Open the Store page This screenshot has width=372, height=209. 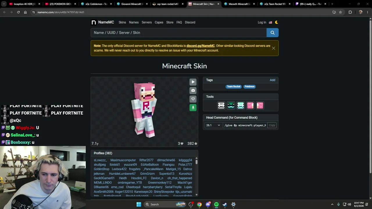coord(170,22)
